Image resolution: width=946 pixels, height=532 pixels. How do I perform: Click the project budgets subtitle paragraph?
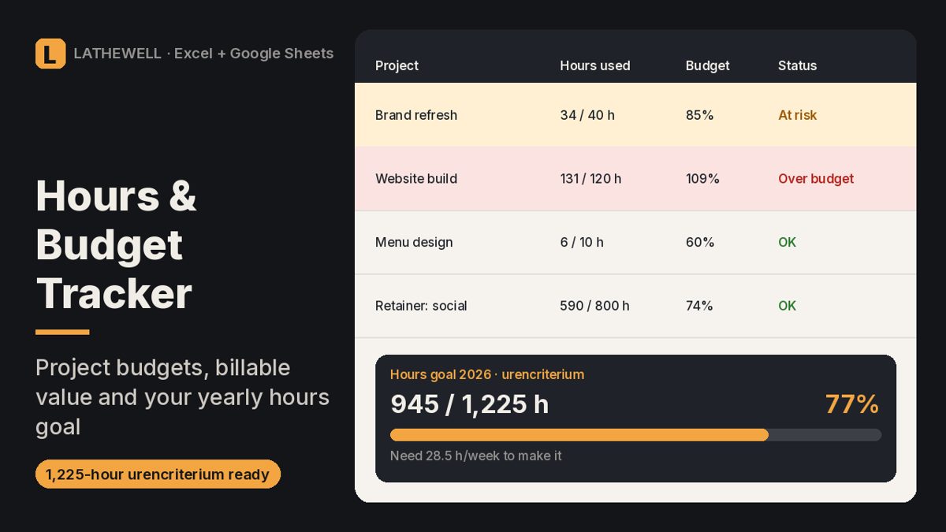pos(182,397)
